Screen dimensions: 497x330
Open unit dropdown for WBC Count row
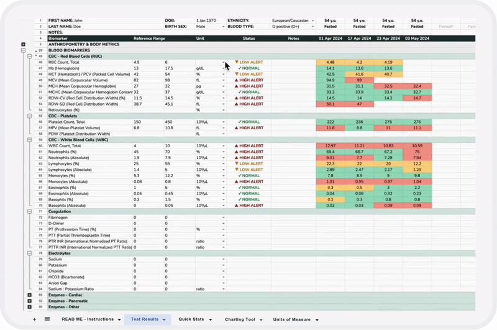pos(224,146)
